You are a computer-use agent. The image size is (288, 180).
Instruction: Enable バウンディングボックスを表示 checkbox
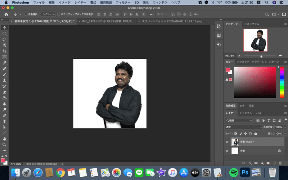[59, 14]
